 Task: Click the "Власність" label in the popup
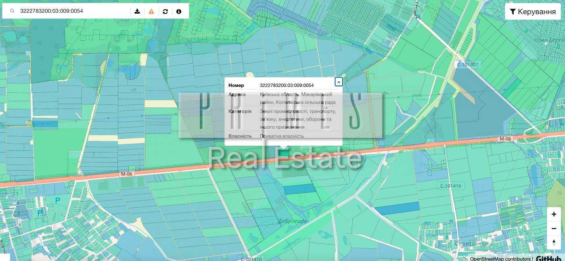tap(240, 136)
